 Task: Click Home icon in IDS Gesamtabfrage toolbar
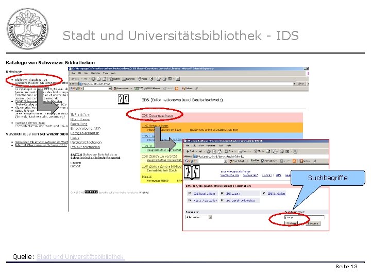[220, 151]
